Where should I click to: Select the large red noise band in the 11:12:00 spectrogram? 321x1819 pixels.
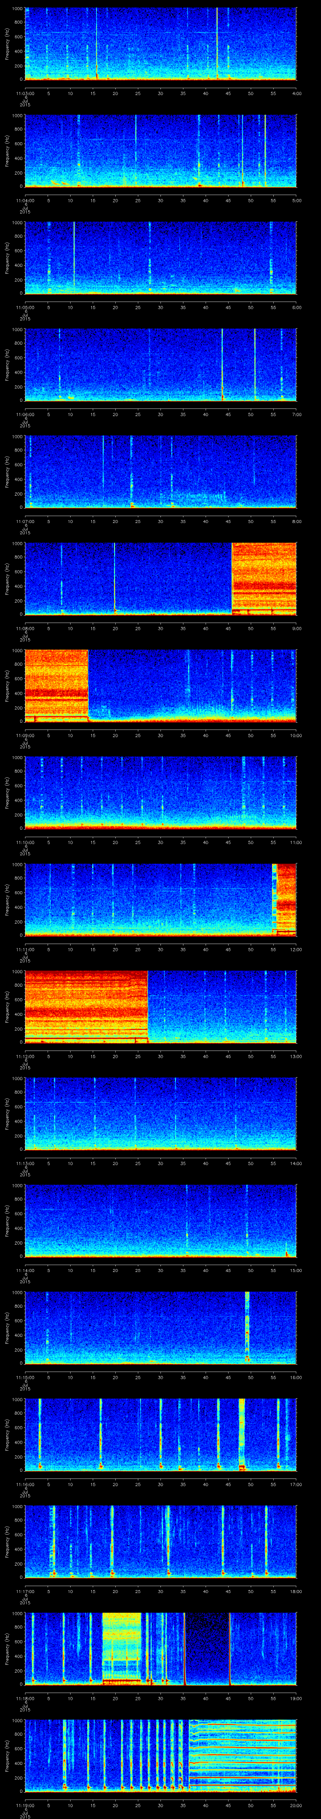[85, 1005]
